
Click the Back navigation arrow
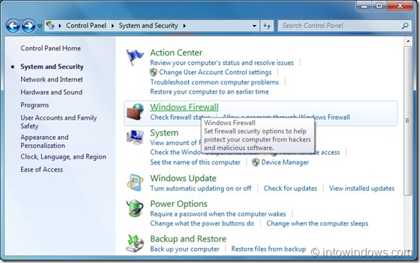pos(13,26)
